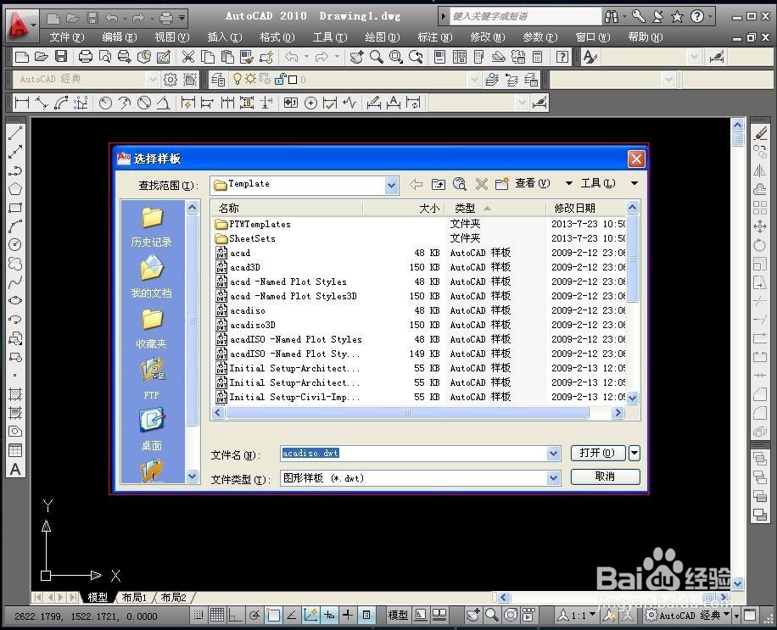Select the Zoom Realtime magnifier in toolbar

[x=376, y=57]
